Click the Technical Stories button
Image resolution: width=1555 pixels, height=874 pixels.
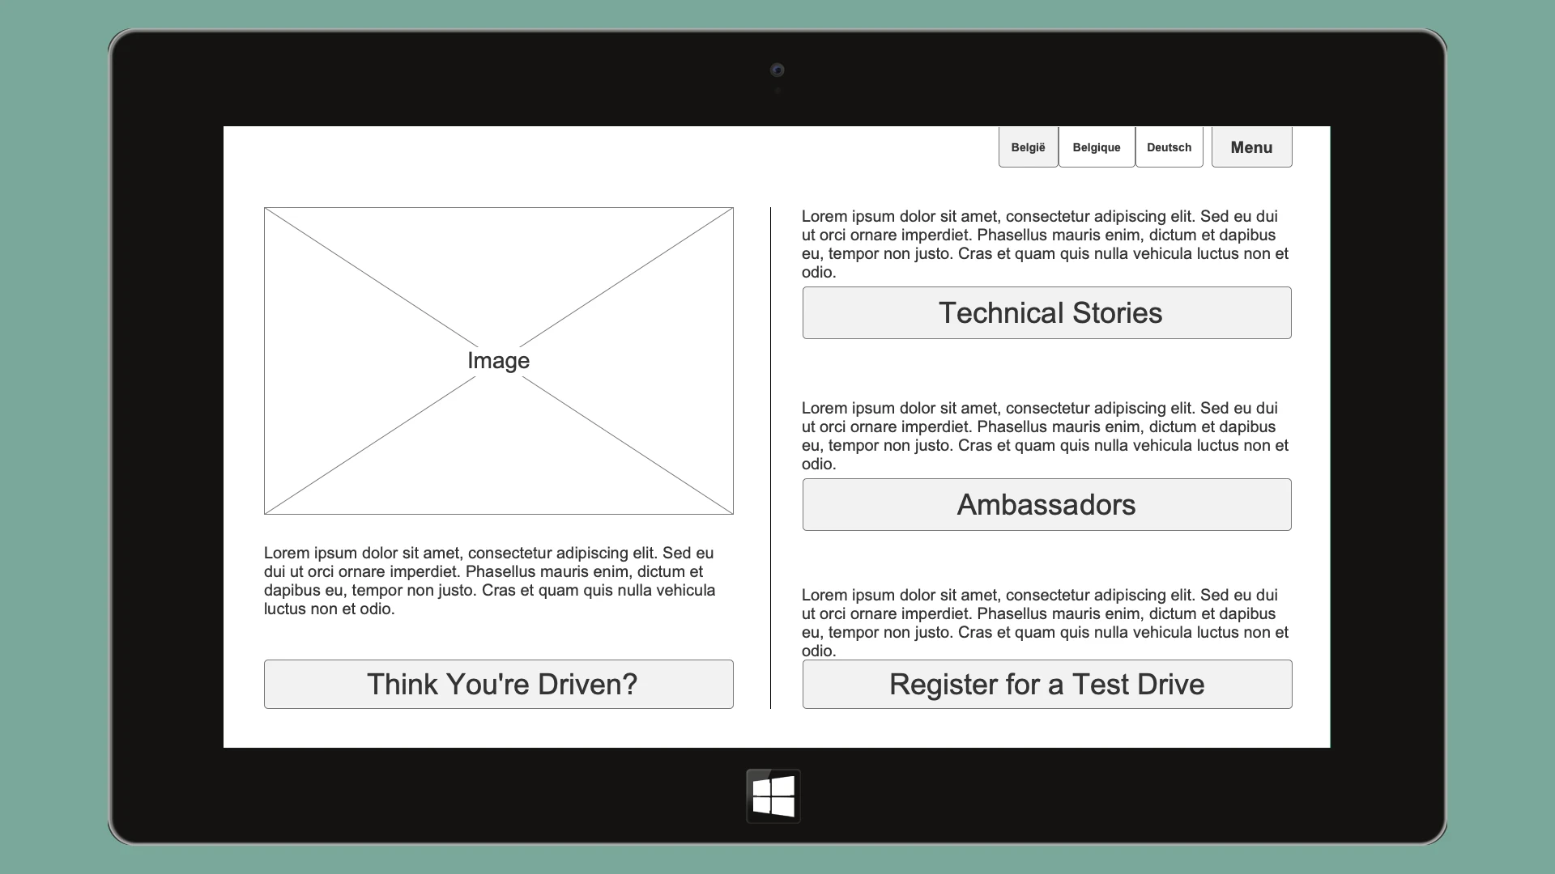coord(1046,313)
